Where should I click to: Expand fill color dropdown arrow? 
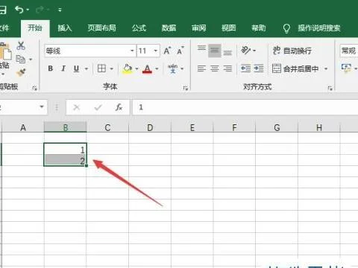pyautogui.click(x=136, y=68)
